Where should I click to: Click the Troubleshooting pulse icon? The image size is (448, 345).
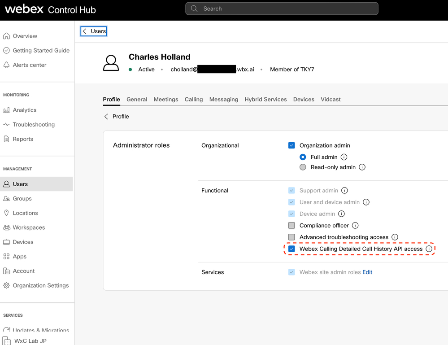6,125
